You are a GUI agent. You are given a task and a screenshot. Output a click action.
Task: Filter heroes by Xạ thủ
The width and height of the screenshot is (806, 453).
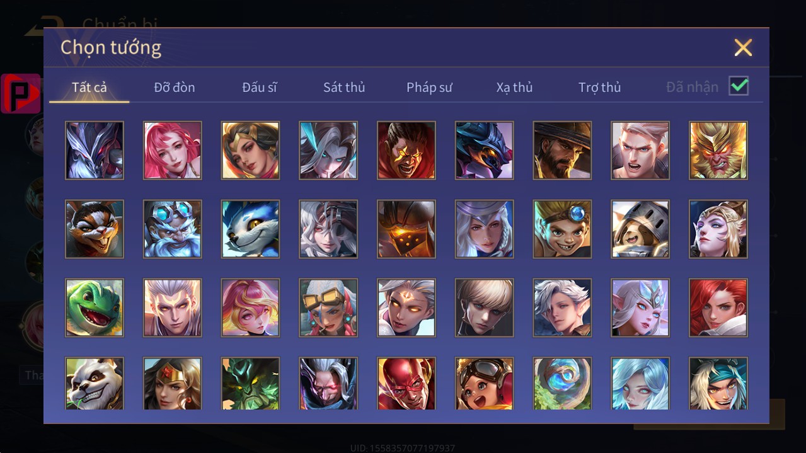tap(514, 87)
